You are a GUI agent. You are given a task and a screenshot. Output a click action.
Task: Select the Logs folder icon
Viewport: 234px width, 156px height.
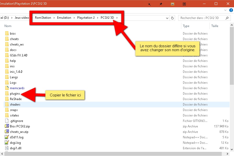(x=7, y=82)
